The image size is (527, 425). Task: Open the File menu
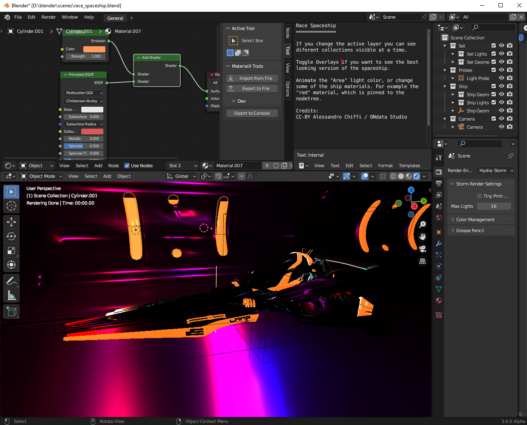tap(18, 17)
